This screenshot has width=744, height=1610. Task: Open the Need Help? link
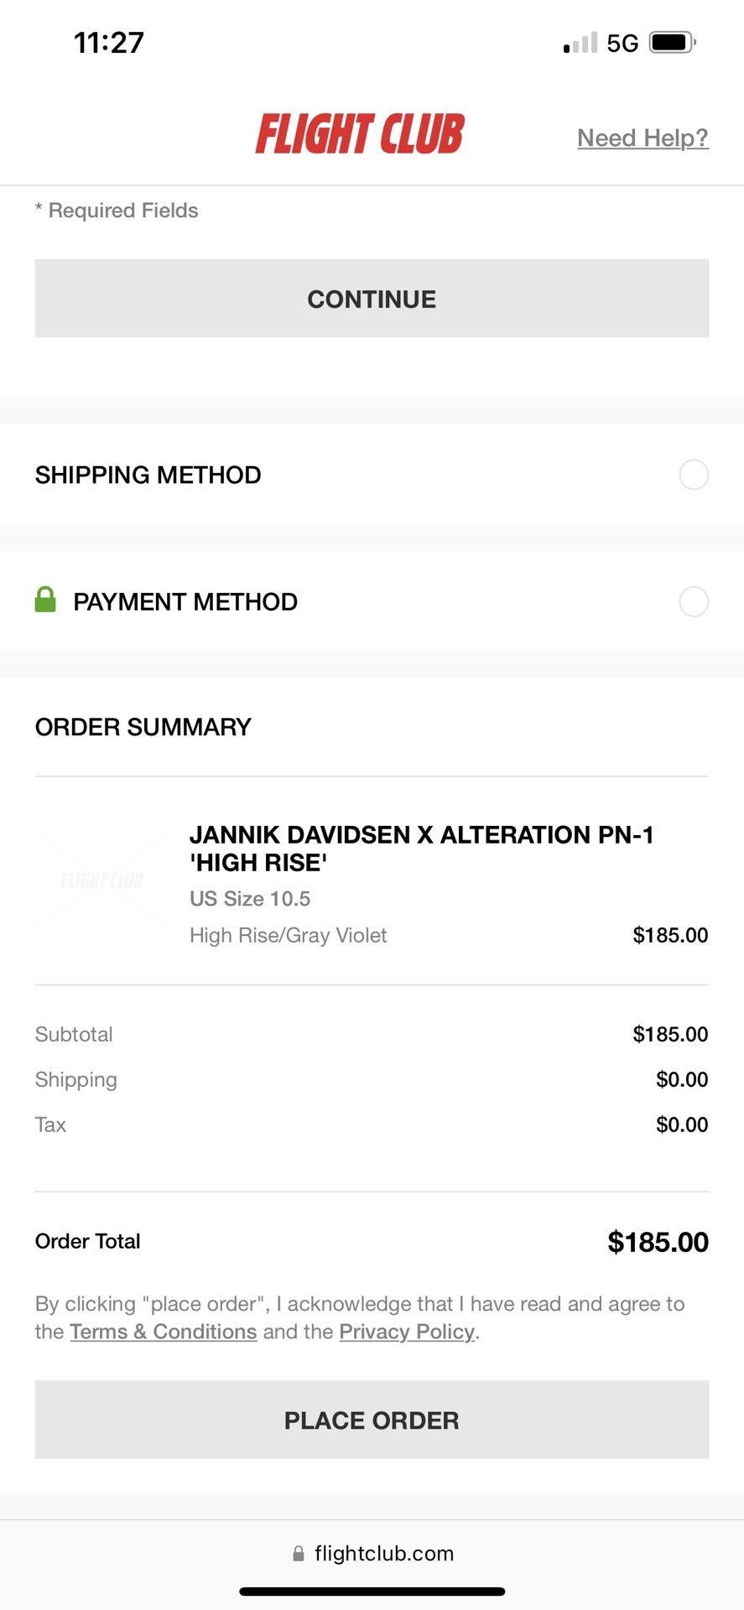point(643,138)
